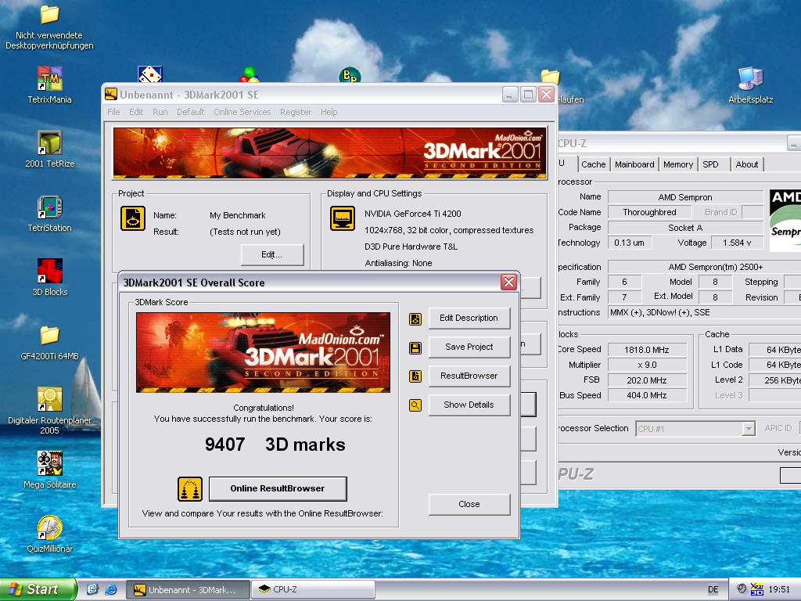The width and height of the screenshot is (801, 601).
Task: Click the trees icon beside Online ResultBrowser
Action: pyautogui.click(x=190, y=489)
